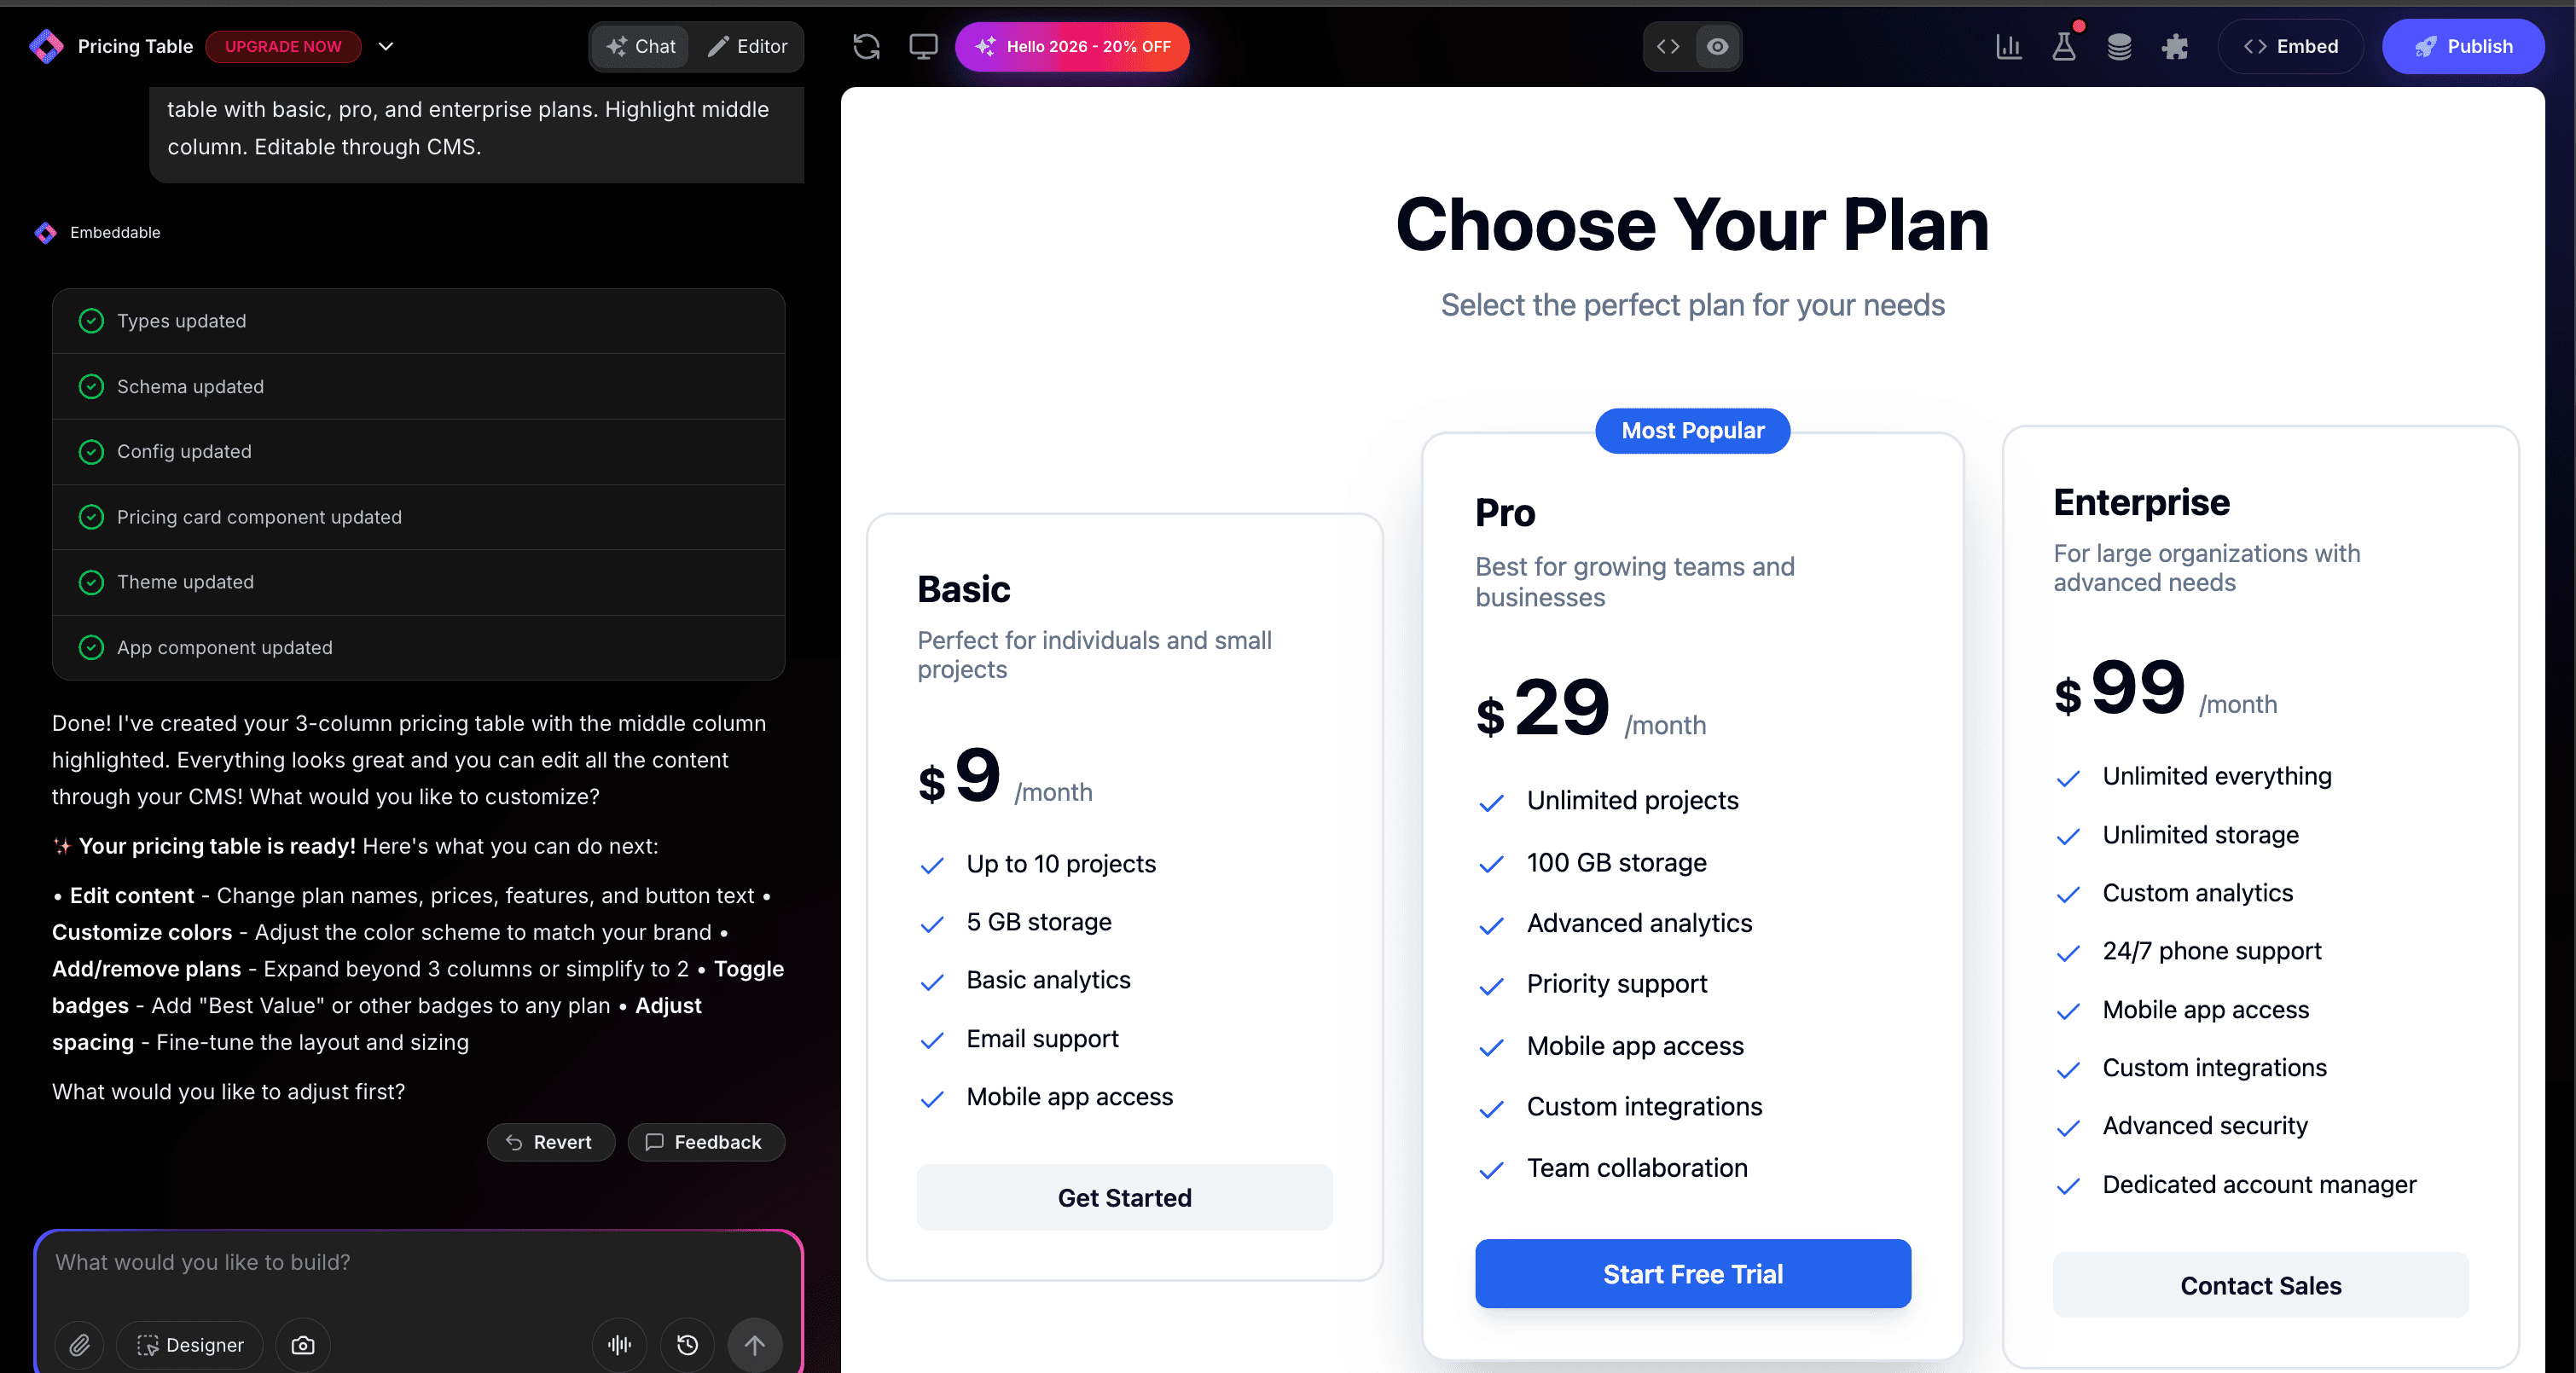Image resolution: width=2576 pixels, height=1373 pixels.
Task: Select the desktop monitor preview icon
Action: coord(922,46)
